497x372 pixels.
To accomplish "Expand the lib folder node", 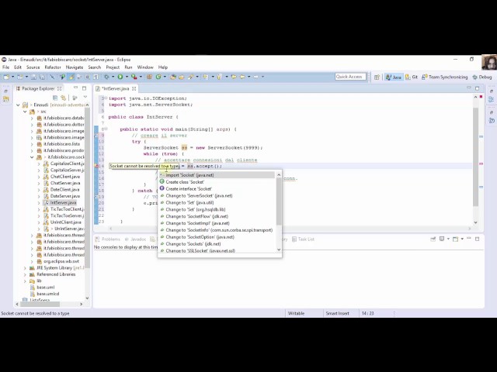I will (25, 281).
